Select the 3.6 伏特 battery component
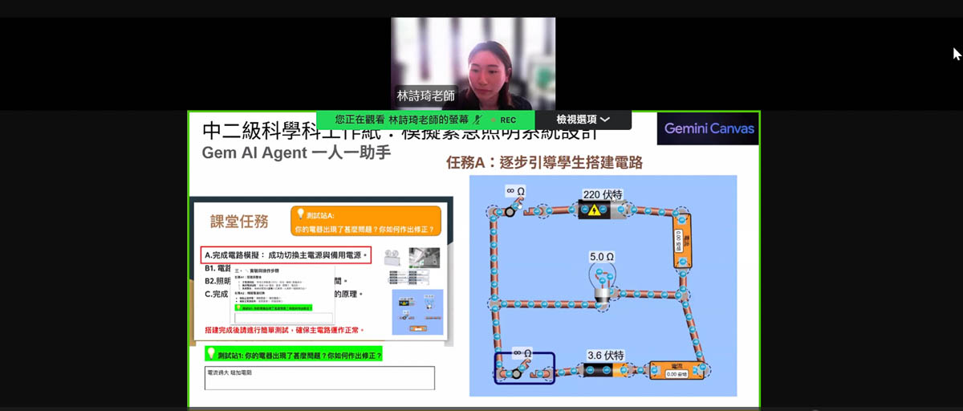Viewport: 963px width, 411px height. click(604, 370)
